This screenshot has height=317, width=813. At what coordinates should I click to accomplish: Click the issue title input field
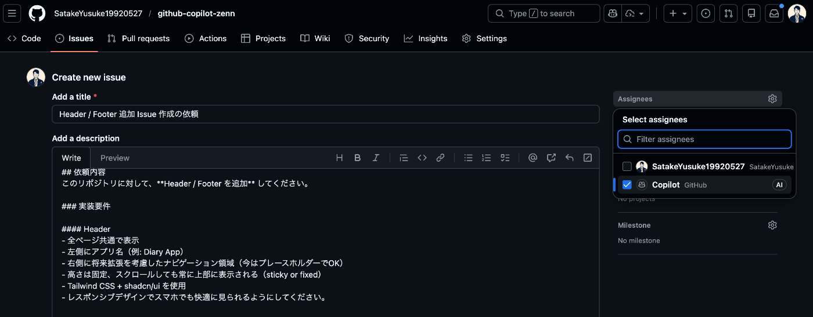tap(325, 114)
